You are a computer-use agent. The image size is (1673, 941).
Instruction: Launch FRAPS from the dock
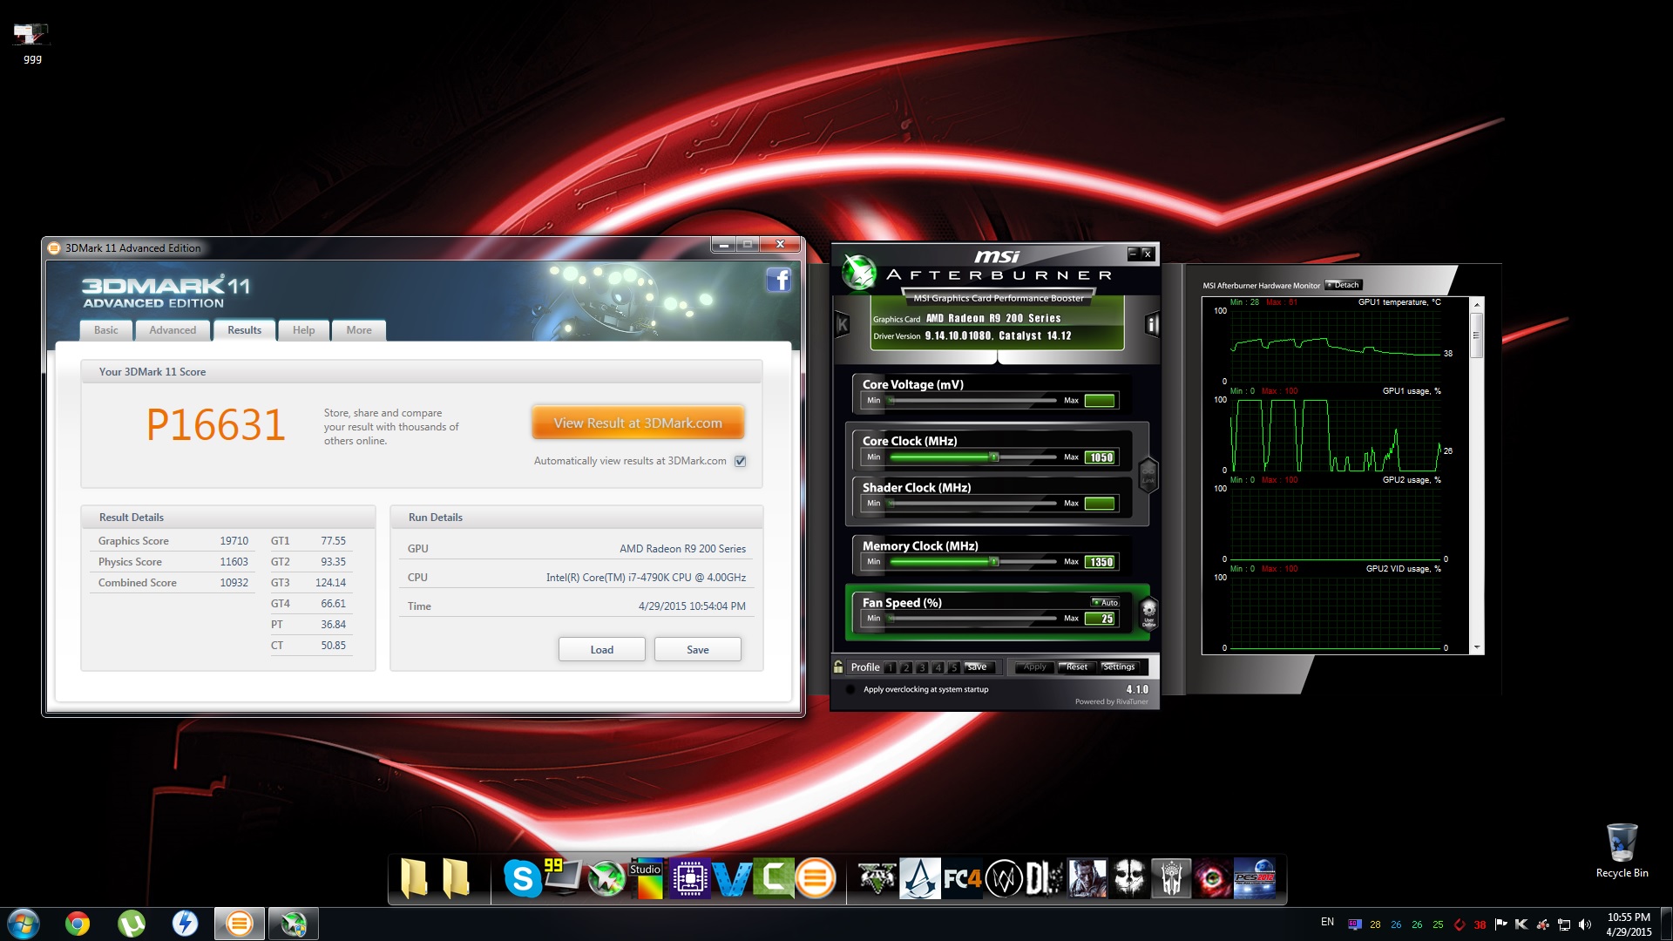tap(561, 877)
